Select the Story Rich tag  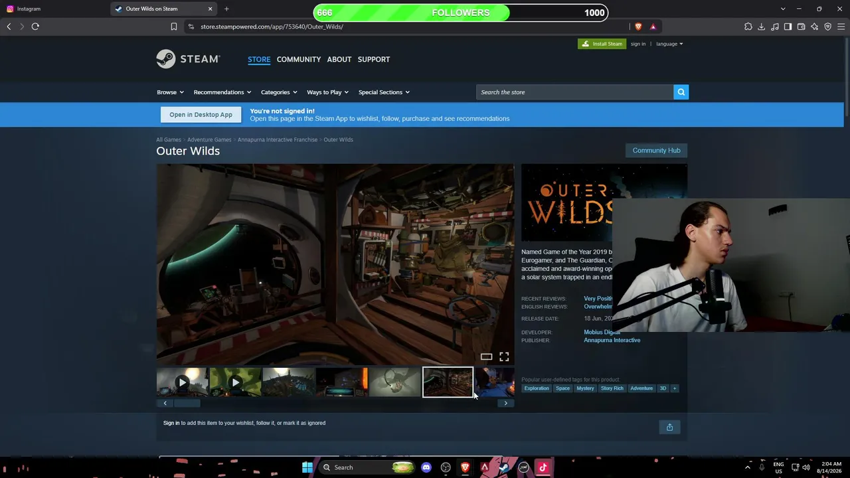(x=612, y=388)
